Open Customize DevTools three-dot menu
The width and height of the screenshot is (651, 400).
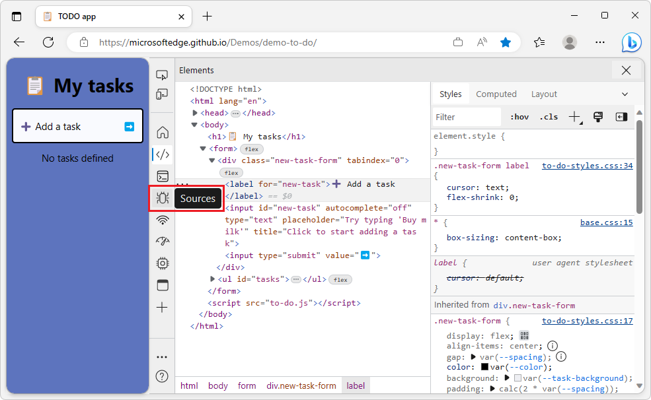tap(162, 357)
